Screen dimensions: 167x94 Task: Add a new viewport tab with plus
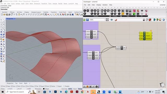click(30, 83)
